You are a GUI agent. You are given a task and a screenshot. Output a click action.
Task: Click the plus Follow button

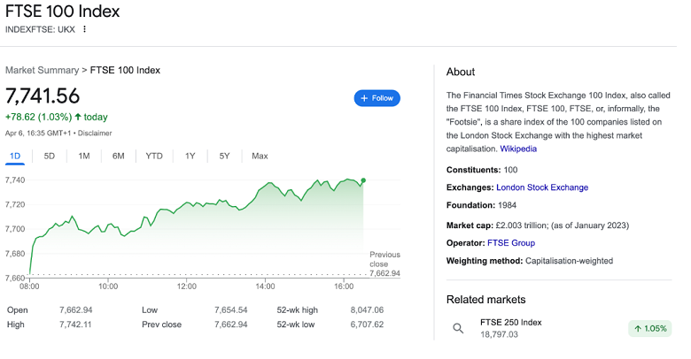pos(377,98)
